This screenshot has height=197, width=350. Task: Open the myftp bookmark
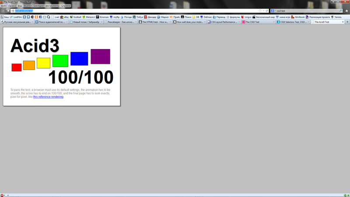pos(115,17)
